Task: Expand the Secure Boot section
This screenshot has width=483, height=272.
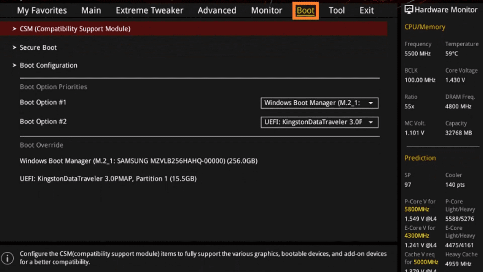Action: point(38,48)
